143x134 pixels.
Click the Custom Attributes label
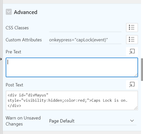23,40
